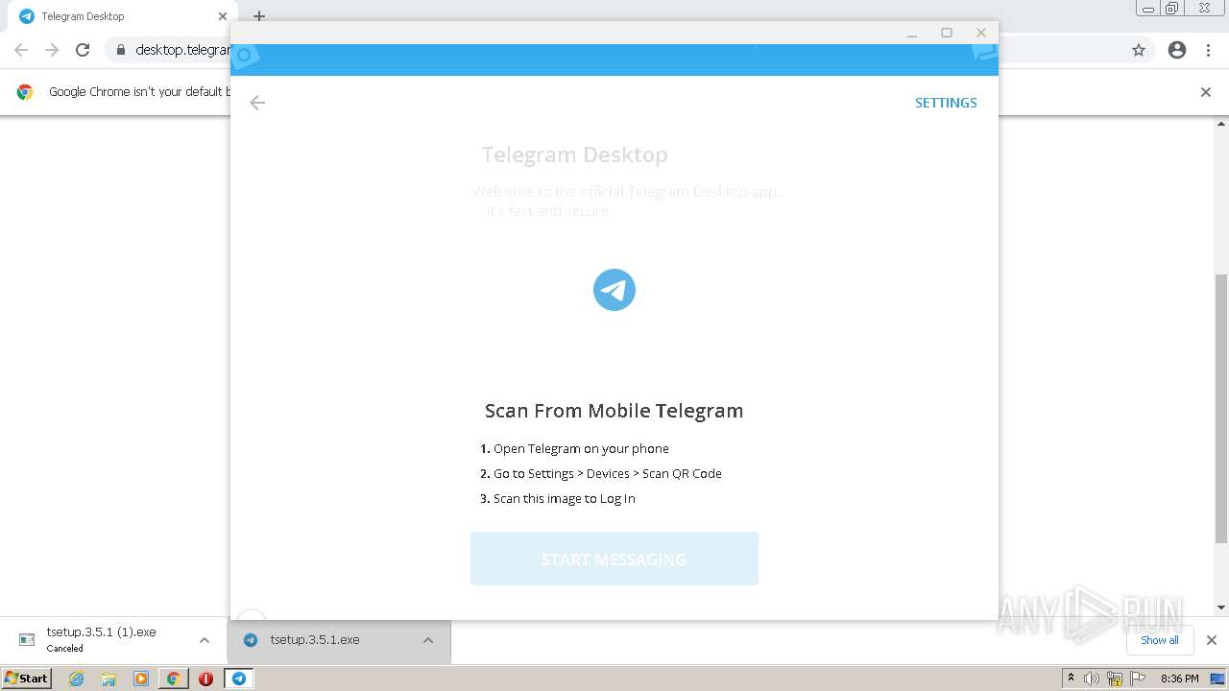1229x691 pixels.
Task: Select the Telegram Desktop browser tab
Action: 117,16
